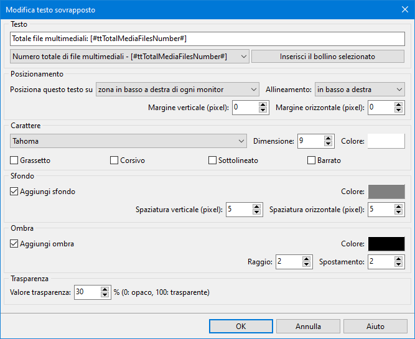The height and width of the screenshot is (339, 415).
Task: Click the Annulla button
Action: (308, 327)
